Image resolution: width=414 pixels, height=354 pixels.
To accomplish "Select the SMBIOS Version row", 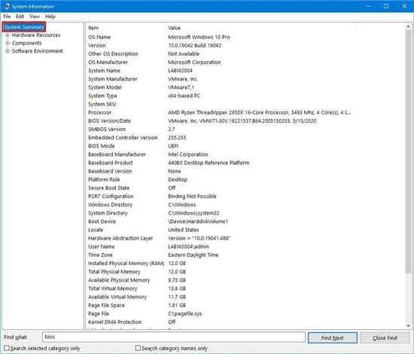I will [245, 130].
